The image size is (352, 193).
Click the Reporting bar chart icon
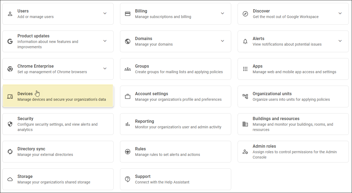pos(128,124)
